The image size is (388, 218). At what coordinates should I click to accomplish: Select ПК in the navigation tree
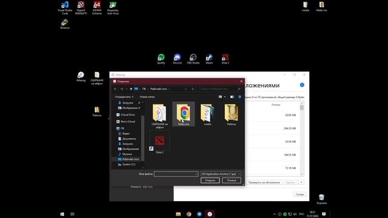click(x=120, y=128)
